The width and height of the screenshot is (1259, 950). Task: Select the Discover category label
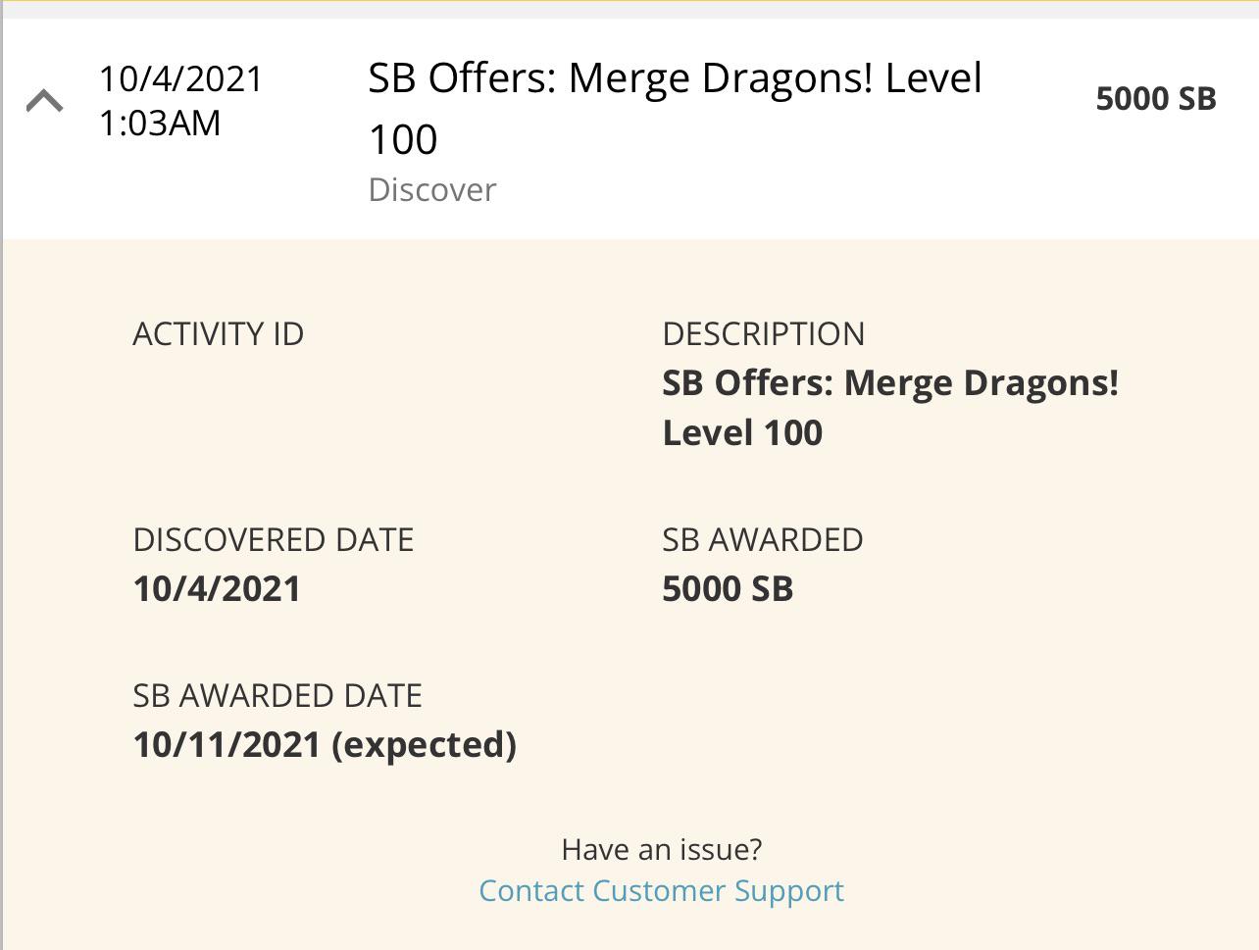tap(431, 189)
